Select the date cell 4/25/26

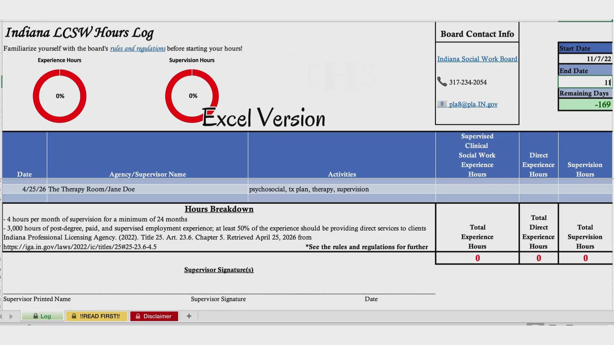click(25, 189)
